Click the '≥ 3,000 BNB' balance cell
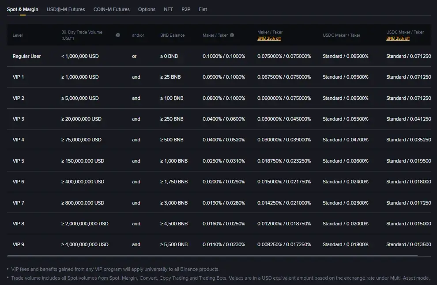Screen dimensions: 437x285 (174, 203)
